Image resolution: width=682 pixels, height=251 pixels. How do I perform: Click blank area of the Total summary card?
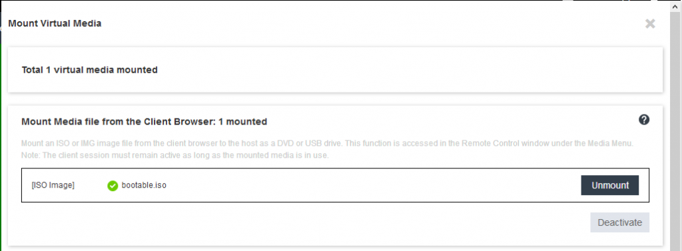pyautogui.click(x=413, y=70)
